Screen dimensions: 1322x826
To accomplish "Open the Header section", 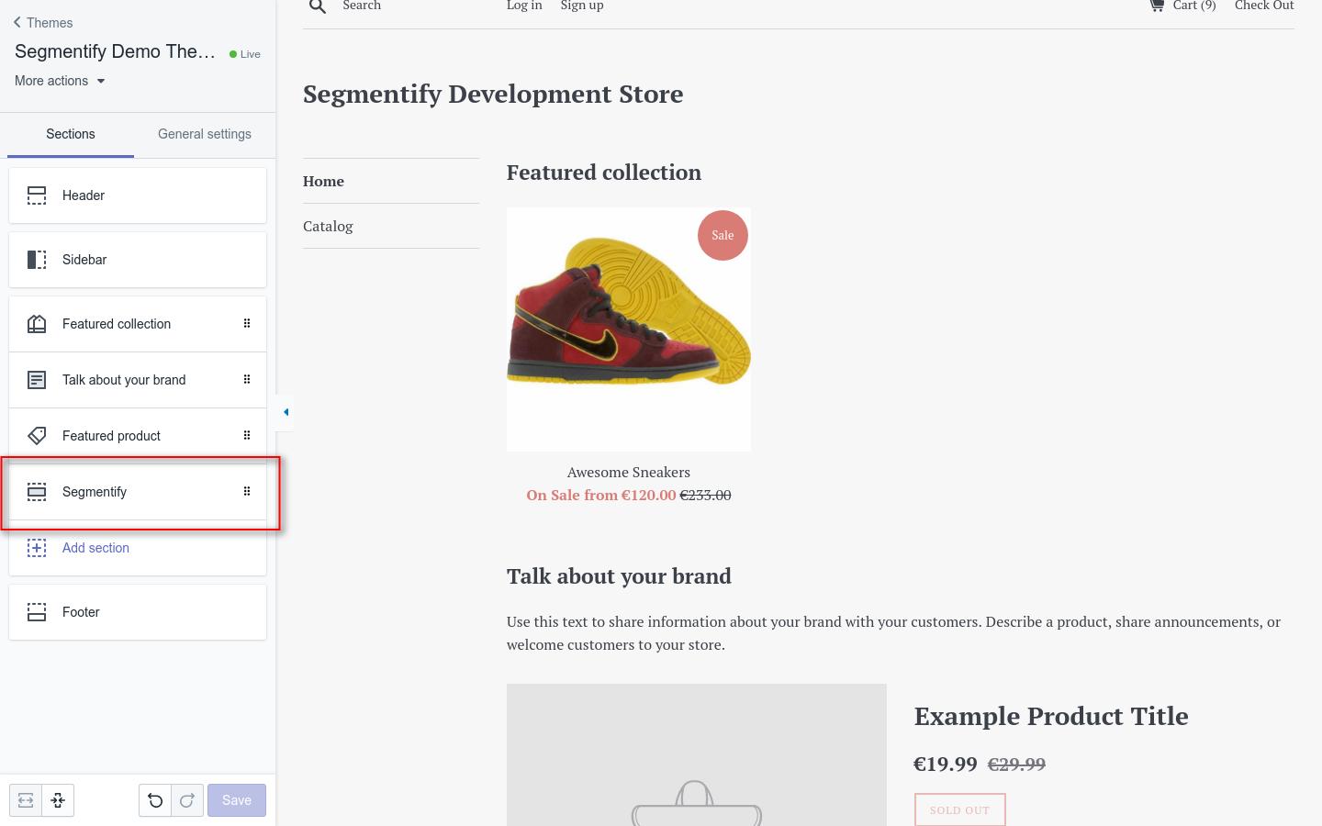I will coord(138,195).
